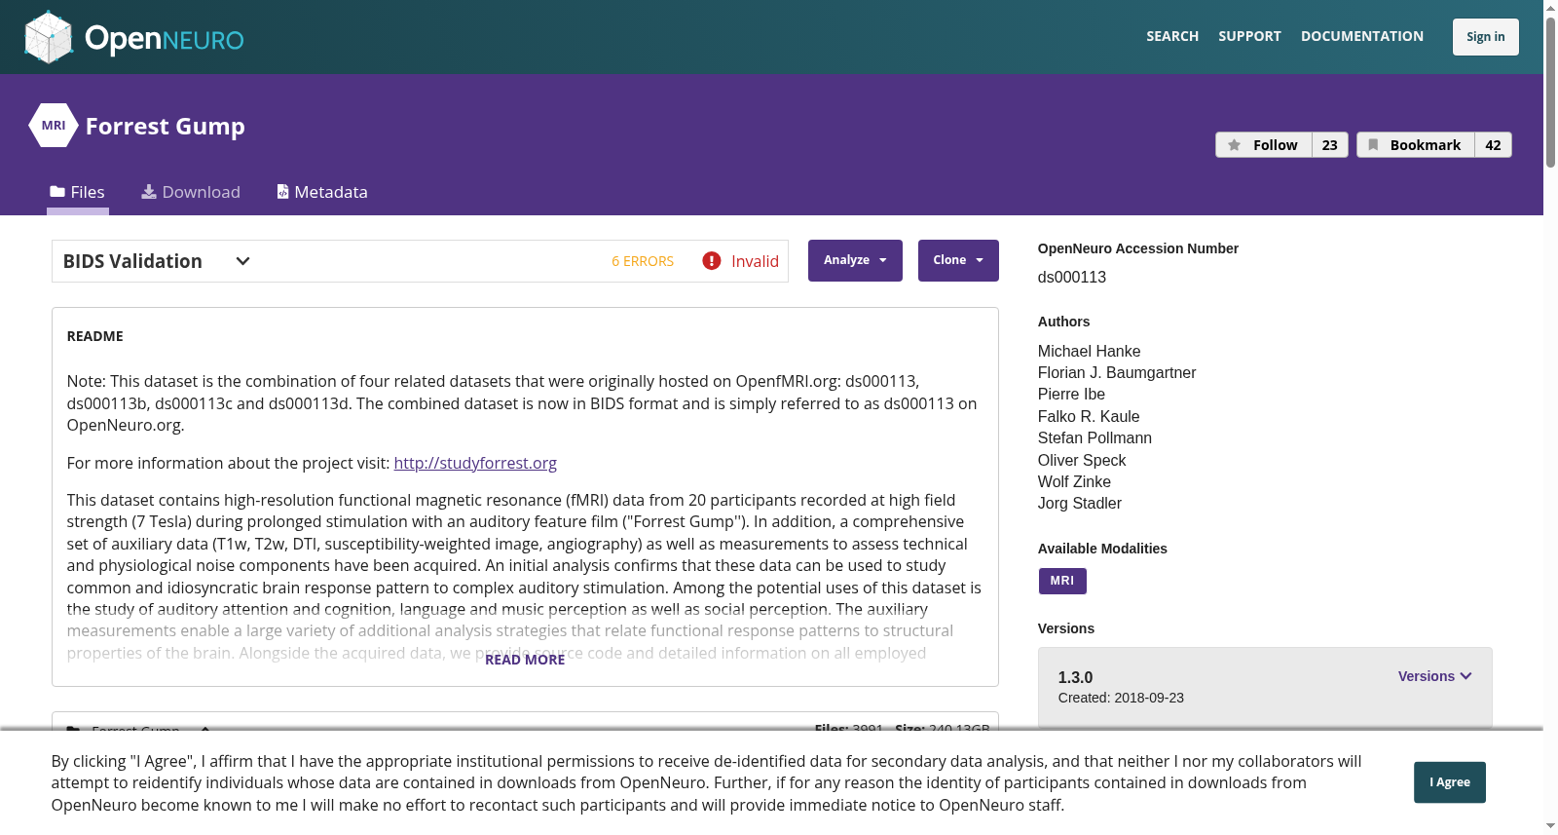
Task: Click the OpenNeuro cube logo
Action: coord(49,37)
